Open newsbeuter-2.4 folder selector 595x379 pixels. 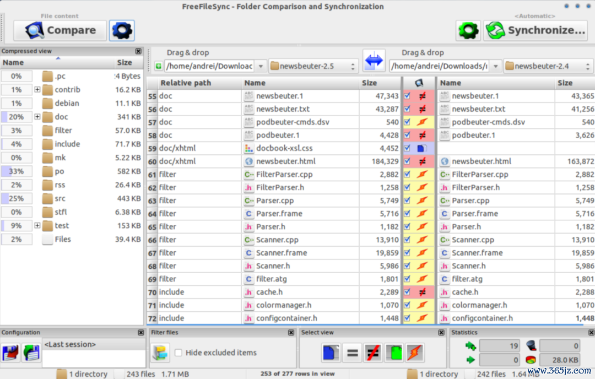coord(548,67)
